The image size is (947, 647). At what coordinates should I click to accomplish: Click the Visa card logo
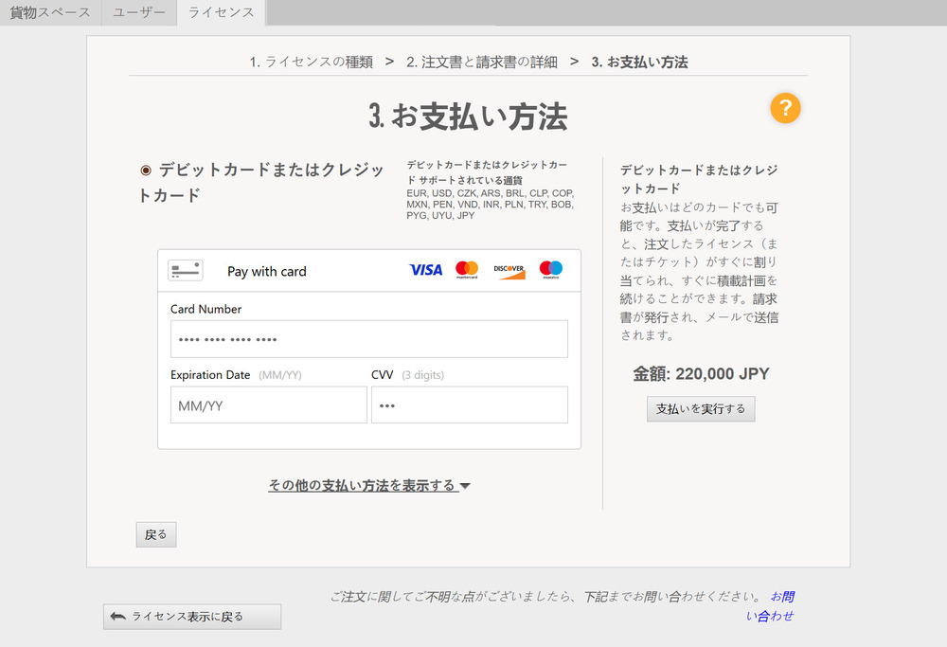pyautogui.click(x=425, y=270)
